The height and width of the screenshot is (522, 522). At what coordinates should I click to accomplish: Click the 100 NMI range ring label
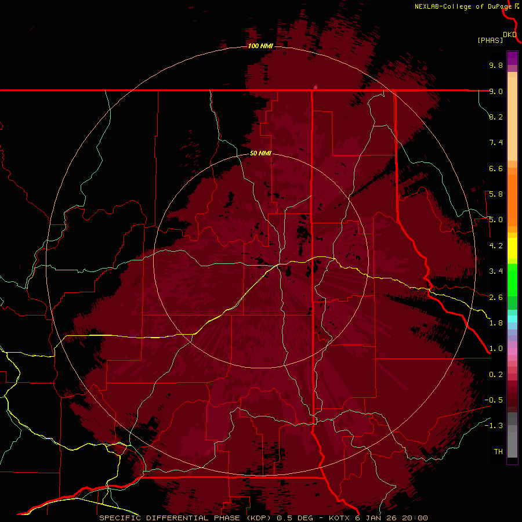point(260,46)
